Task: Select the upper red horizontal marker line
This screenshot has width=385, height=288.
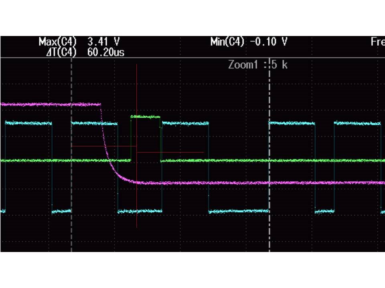Action: click(x=104, y=146)
